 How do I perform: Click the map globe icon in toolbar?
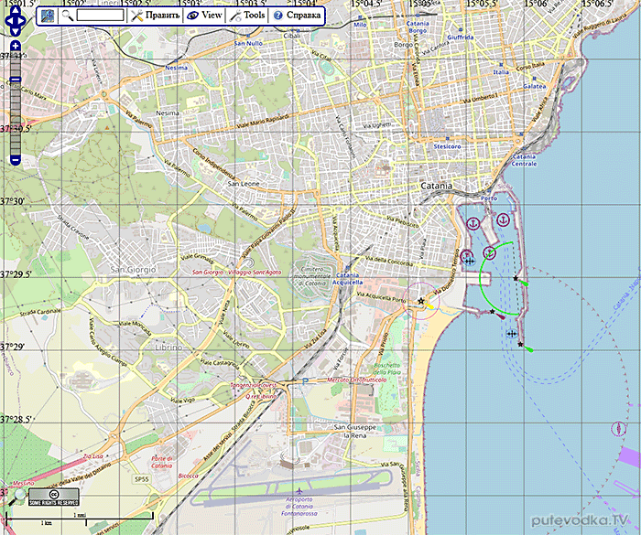click(48, 16)
